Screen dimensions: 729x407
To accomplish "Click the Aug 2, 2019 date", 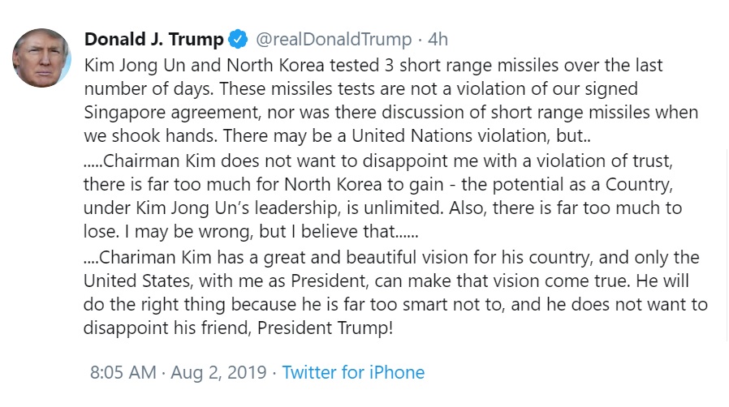I will click(218, 373).
